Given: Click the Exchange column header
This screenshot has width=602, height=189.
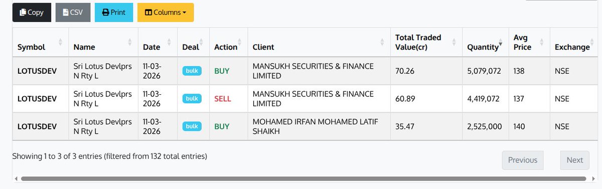Looking at the screenshot, I should point(572,47).
